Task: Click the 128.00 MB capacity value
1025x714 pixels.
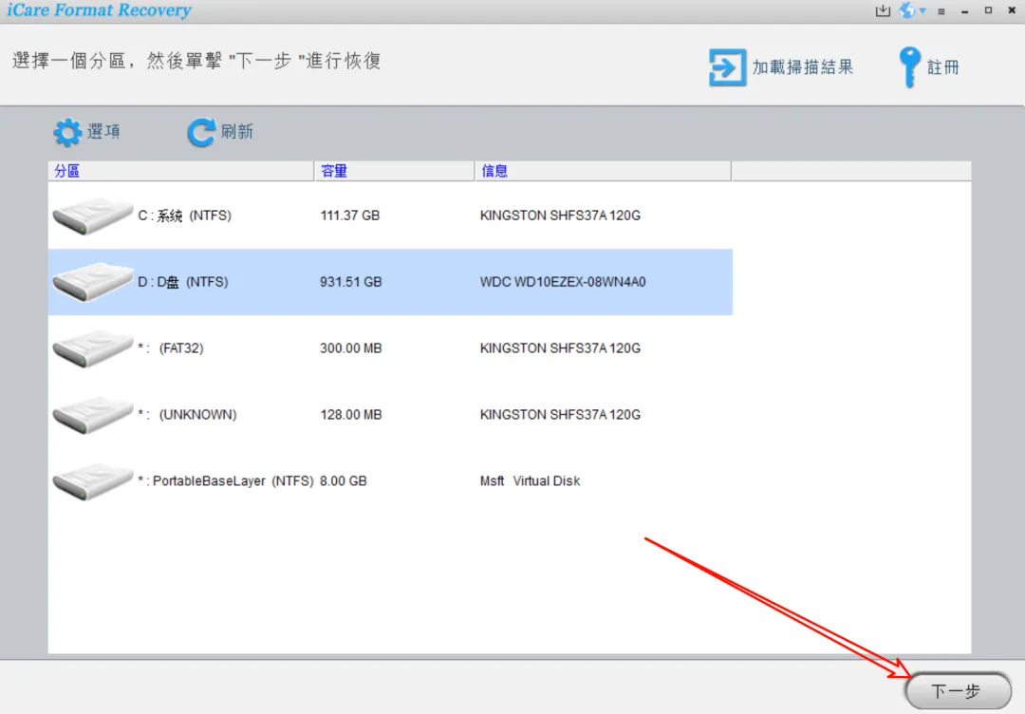Action: pos(350,415)
